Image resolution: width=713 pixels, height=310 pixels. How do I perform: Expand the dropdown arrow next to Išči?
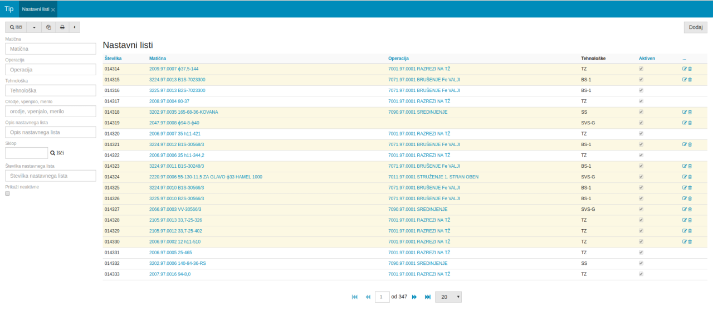point(34,27)
